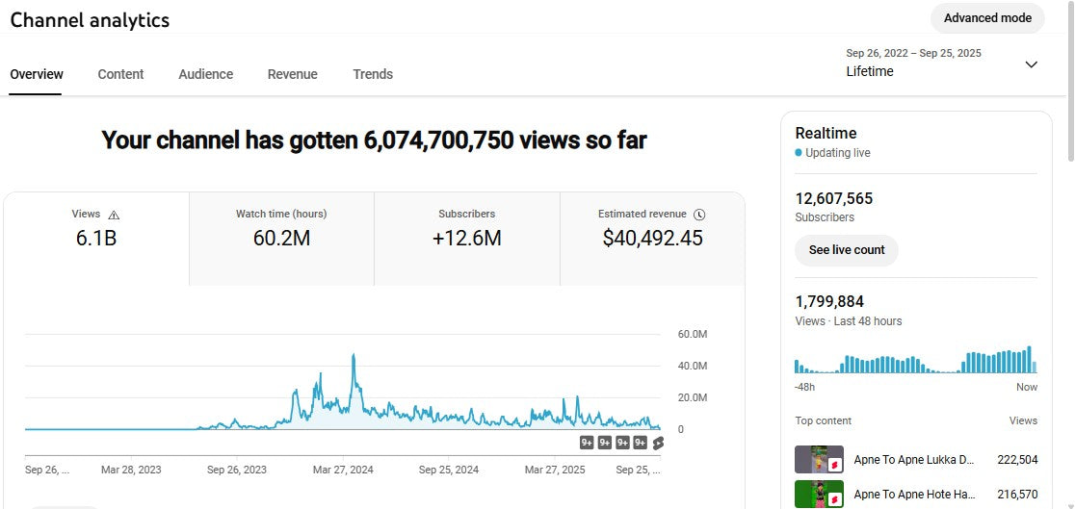Image resolution: width=1075 pixels, height=509 pixels.
Task: Click the blue Updating live indicator dot
Action: pos(799,153)
